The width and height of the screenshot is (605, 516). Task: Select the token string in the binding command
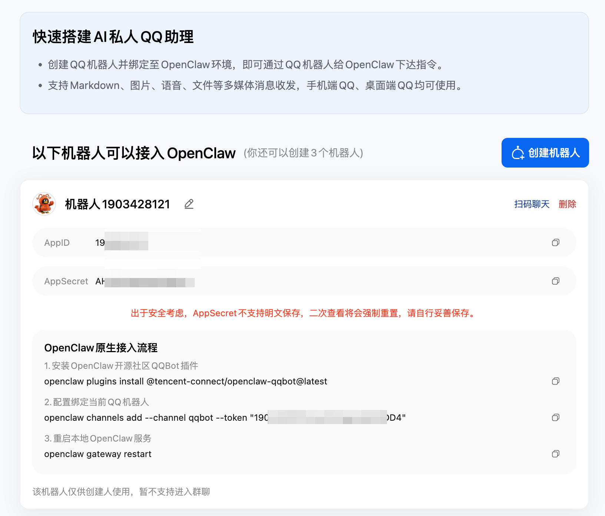(330, 417)
